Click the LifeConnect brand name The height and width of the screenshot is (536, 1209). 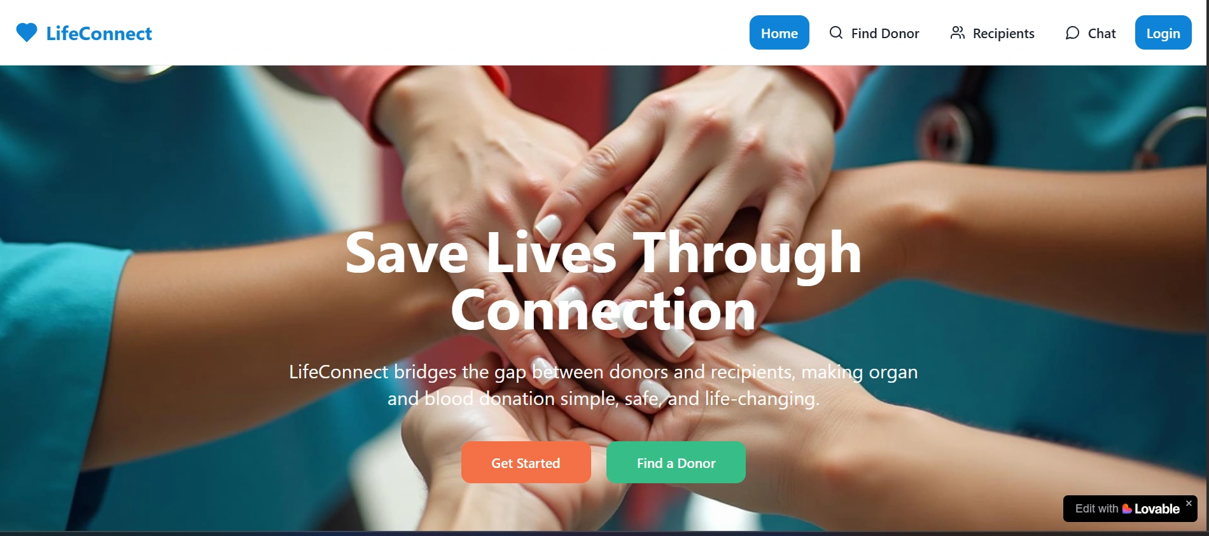99,33
